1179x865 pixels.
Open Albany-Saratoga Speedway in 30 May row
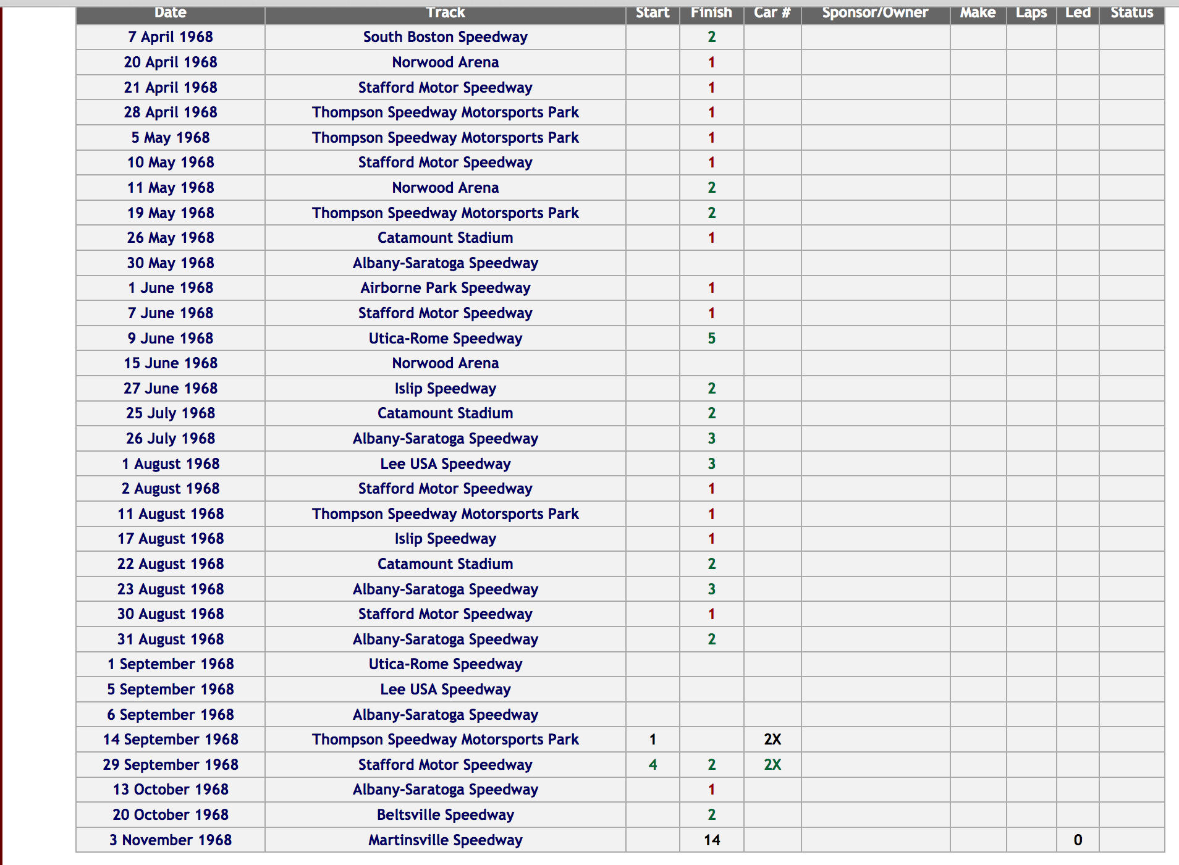(445, 263)
